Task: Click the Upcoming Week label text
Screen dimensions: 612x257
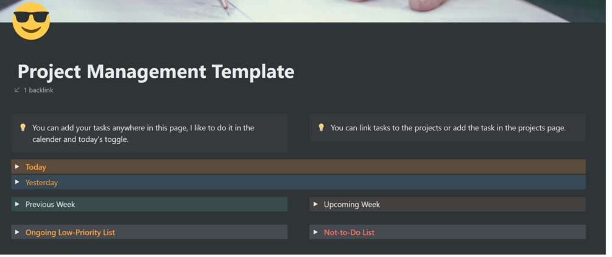Action: point(352,205)
